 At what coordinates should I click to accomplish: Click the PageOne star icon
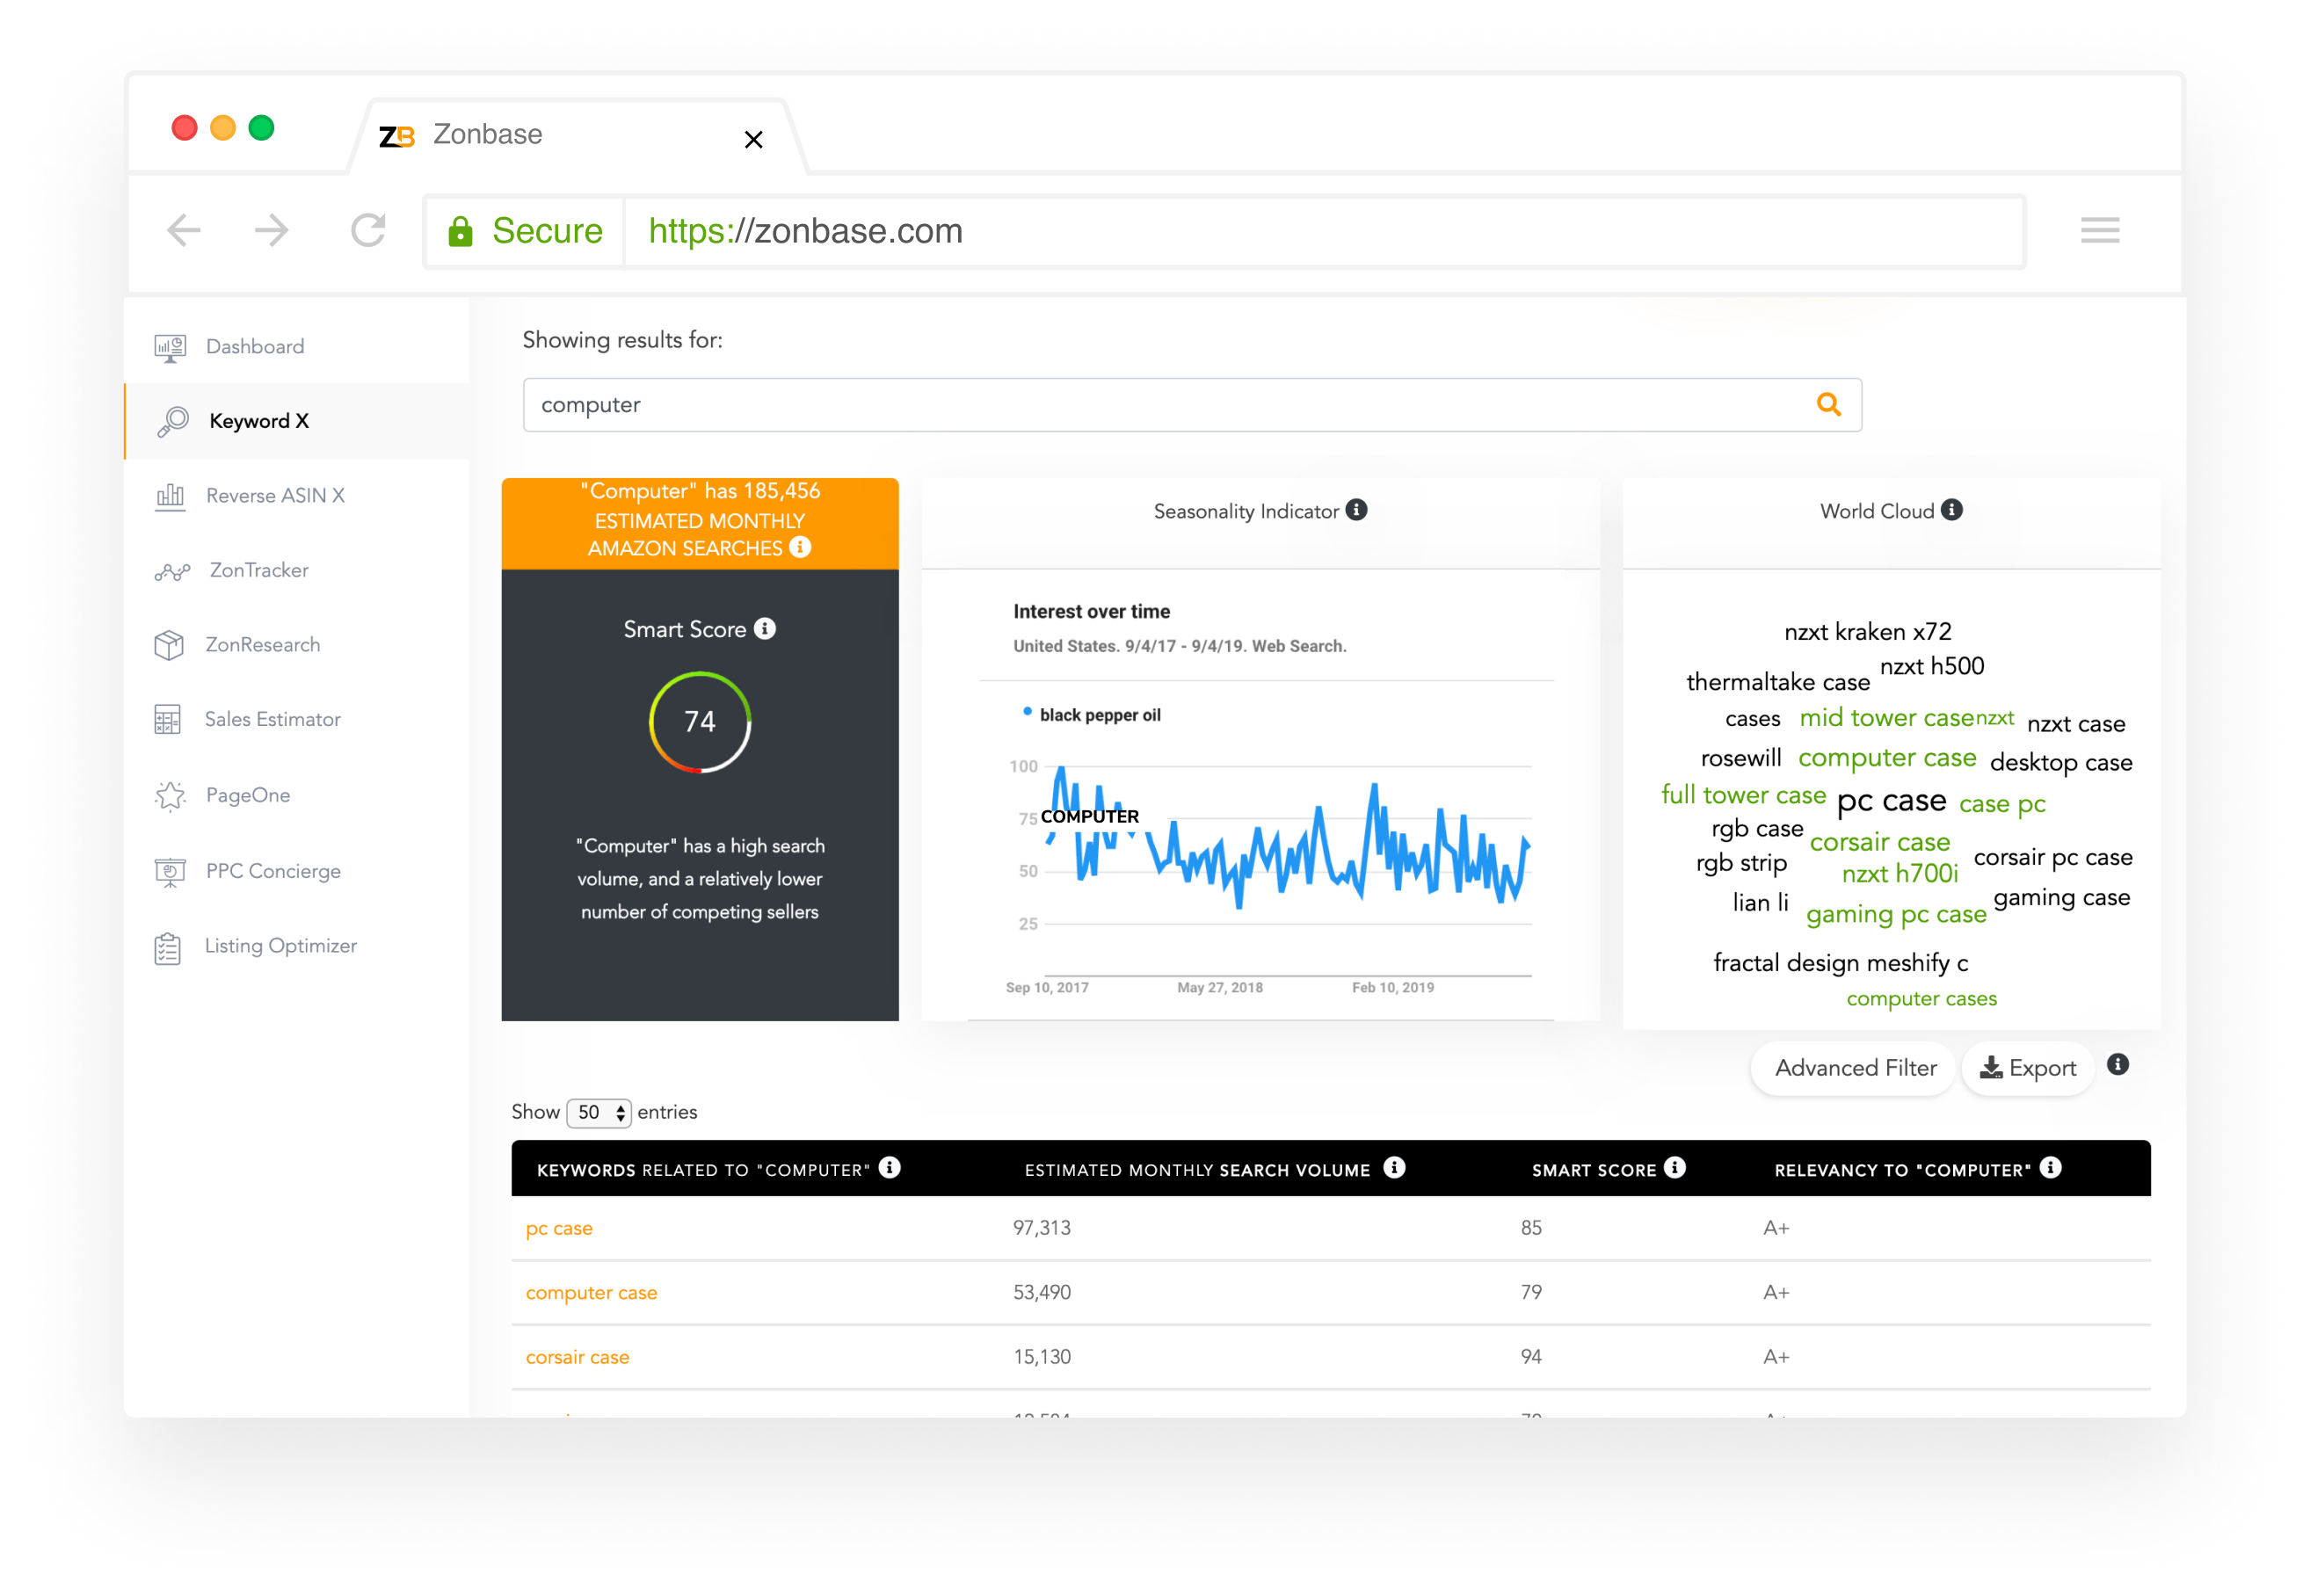click(170, 796)
